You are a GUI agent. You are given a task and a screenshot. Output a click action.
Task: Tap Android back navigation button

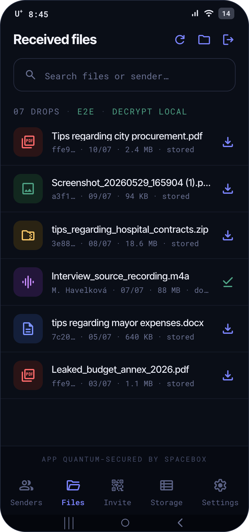click(x=180, y=523)
